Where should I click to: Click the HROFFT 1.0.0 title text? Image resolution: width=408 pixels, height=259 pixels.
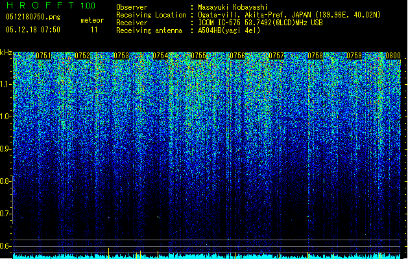click(x=51, y=5)
